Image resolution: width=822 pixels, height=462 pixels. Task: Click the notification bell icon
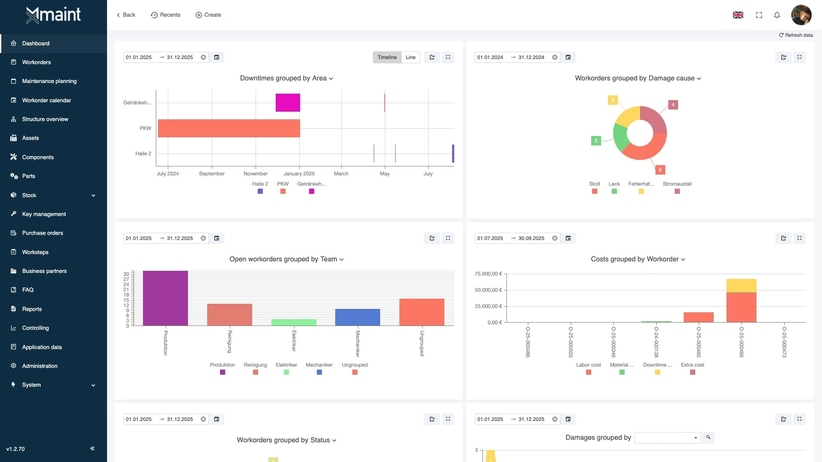coord(777,15)
